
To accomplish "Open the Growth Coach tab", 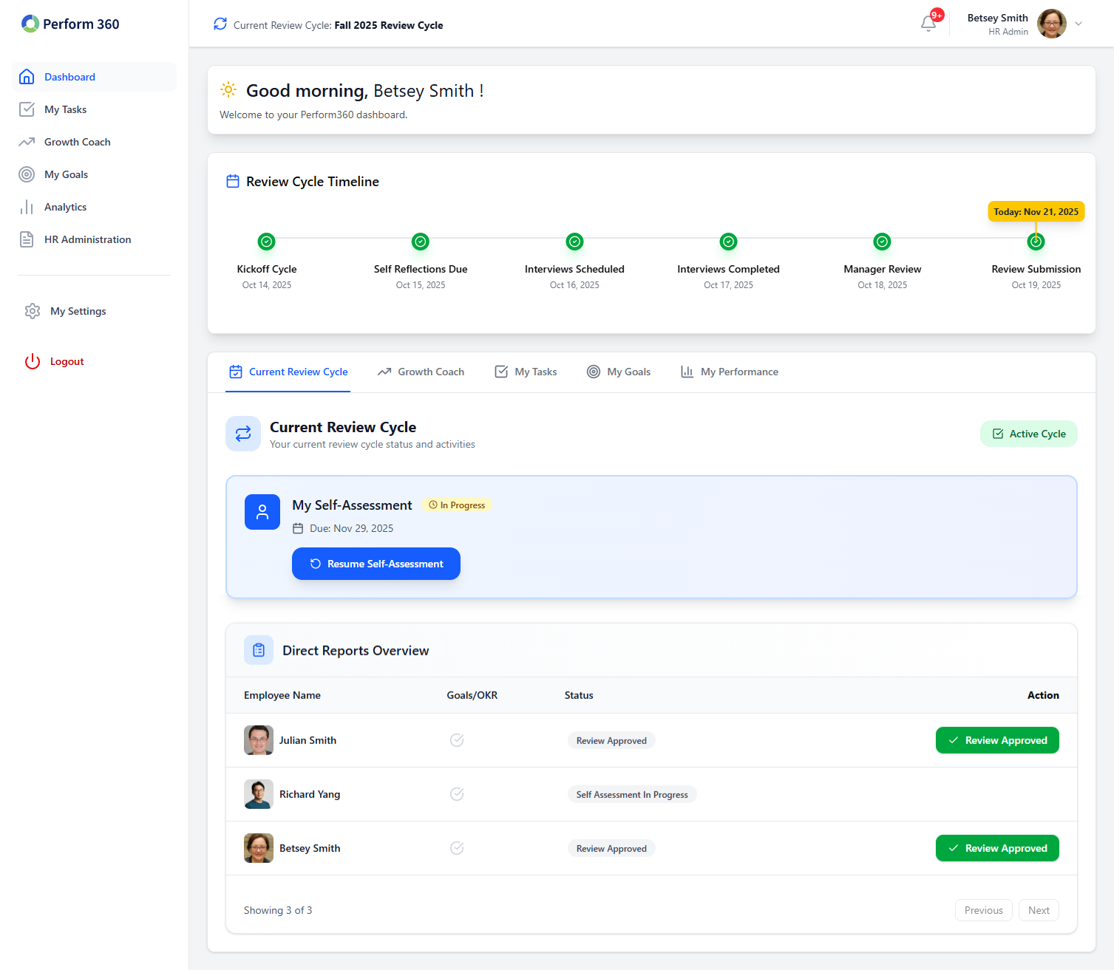I will point(421,372).
